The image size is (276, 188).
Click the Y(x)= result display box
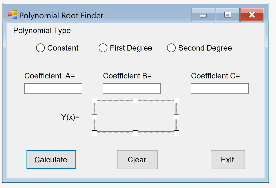pos(136,117)
